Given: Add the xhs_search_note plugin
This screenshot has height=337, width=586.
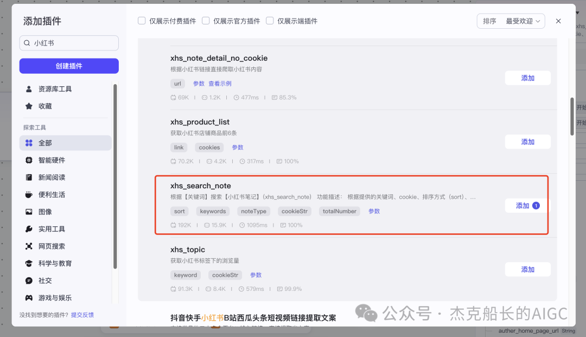Looking at the screenshot, I should (x=527, y=206).
